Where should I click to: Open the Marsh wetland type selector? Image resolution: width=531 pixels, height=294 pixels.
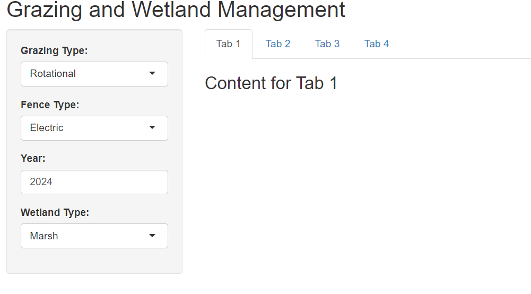(x=94, y=236)
